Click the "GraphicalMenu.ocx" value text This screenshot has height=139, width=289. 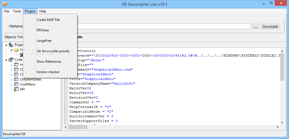[x=112, y=69]
